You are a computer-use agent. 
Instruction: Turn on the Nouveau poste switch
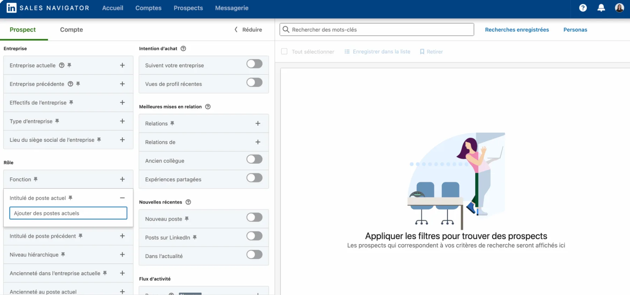255,217
